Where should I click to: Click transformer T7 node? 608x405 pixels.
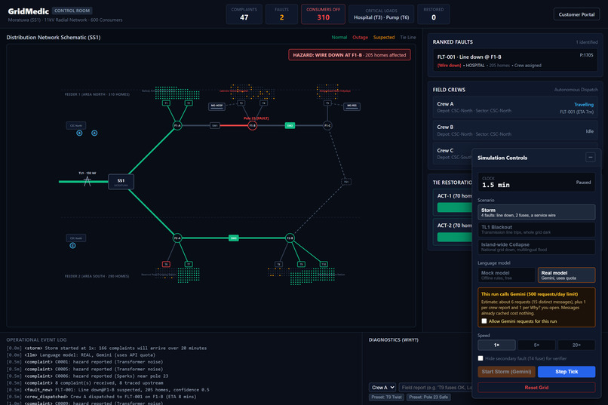(189, 264)
